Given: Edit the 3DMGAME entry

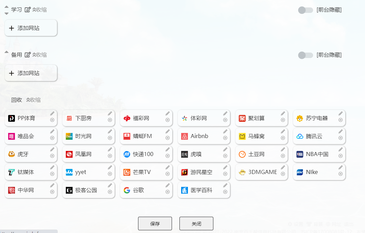Looking at the screenshot, I should (x=283, y=167).
